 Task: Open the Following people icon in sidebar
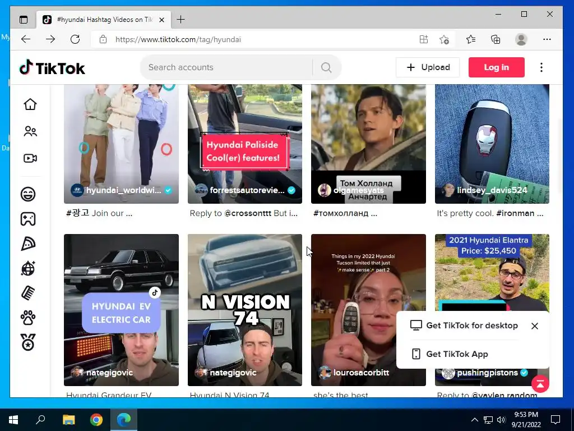(x=30, y=131)
